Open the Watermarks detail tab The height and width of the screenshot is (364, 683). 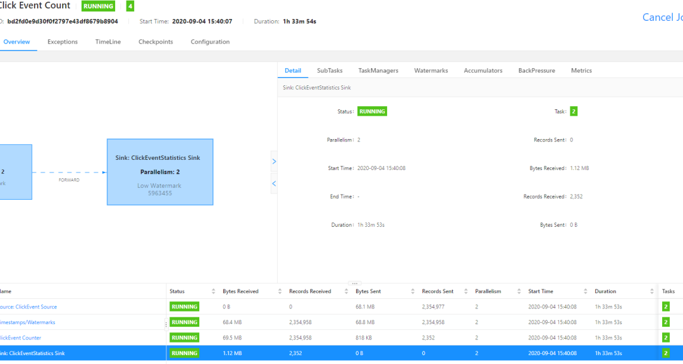pyautogui.click(x=431, y=71)
